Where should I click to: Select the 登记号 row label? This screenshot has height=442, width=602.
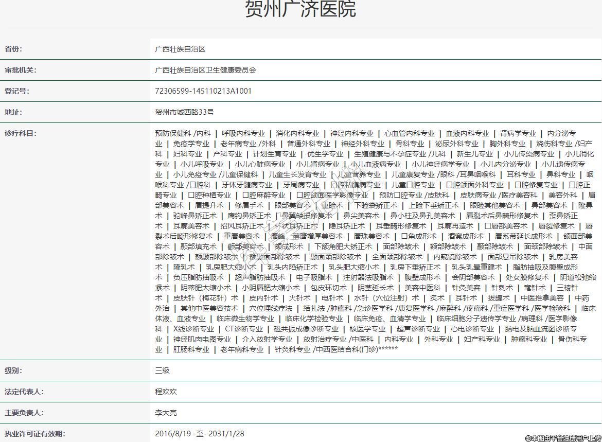point(17,91)
